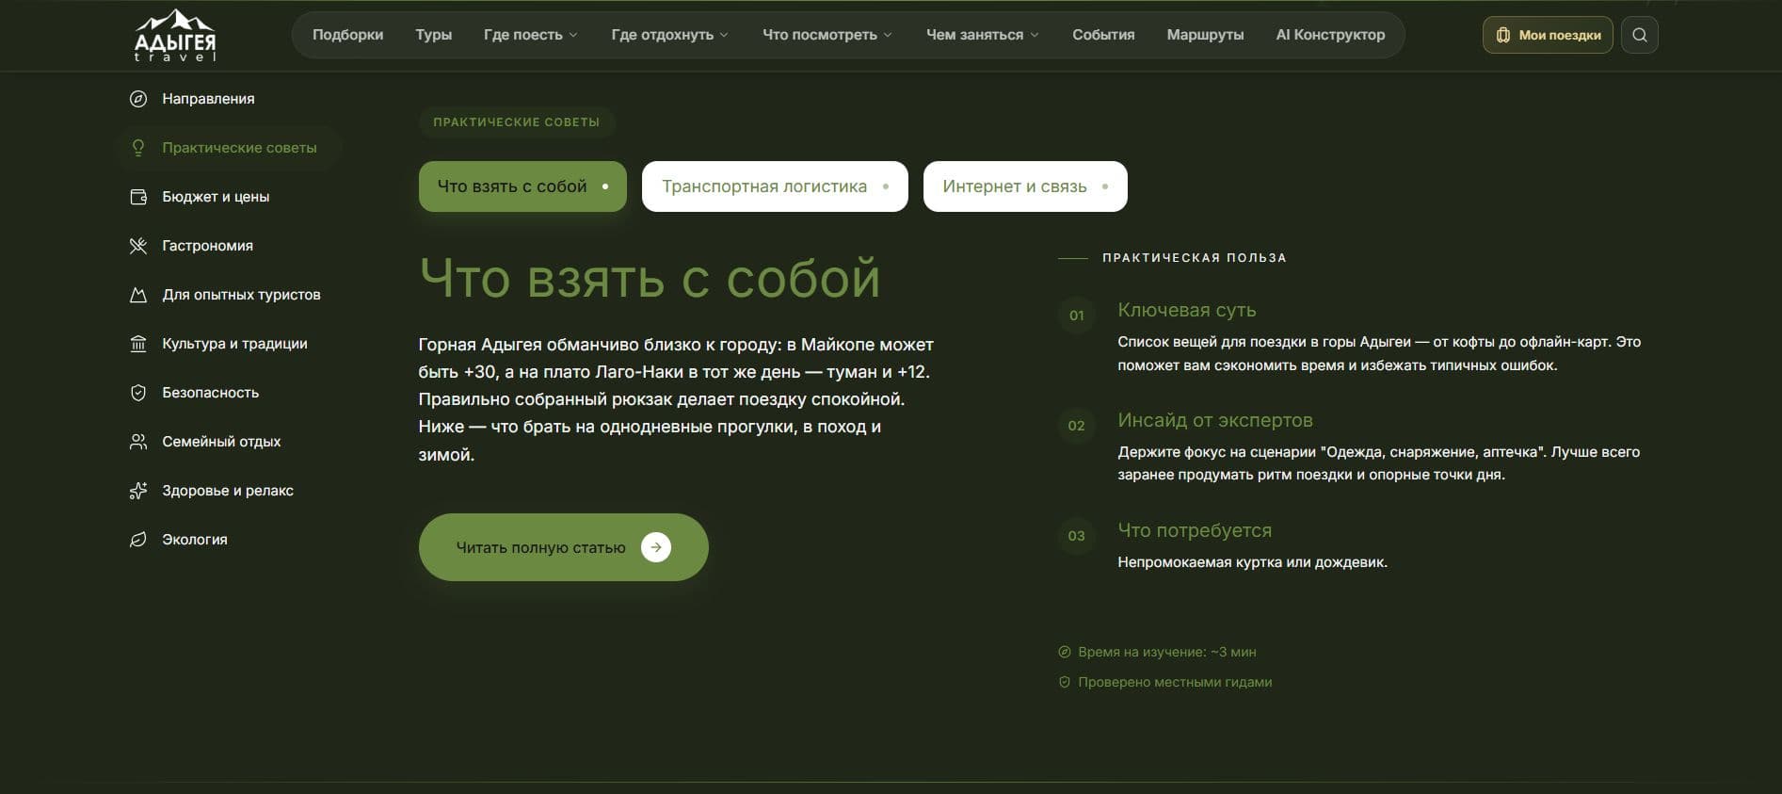Click the mountain icon for Для опытных туристов

[138, 295]
